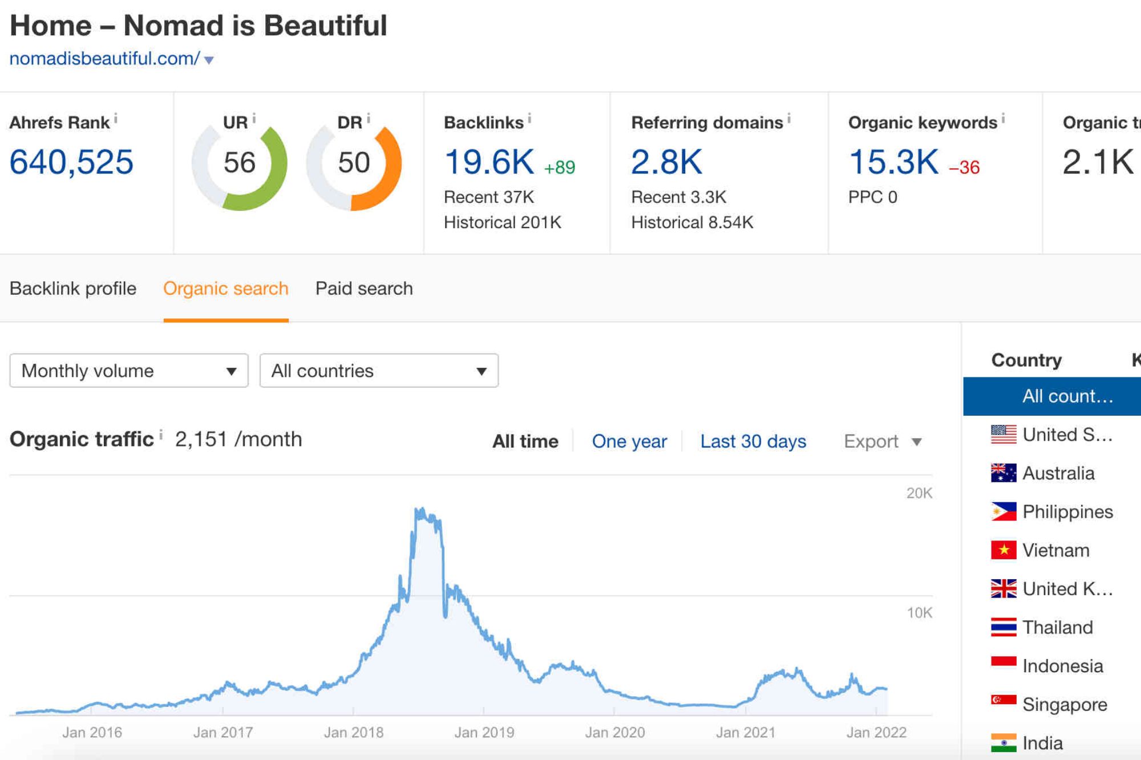
Task: Click the Jan 2021 axis label
Action: click(746, 733)
